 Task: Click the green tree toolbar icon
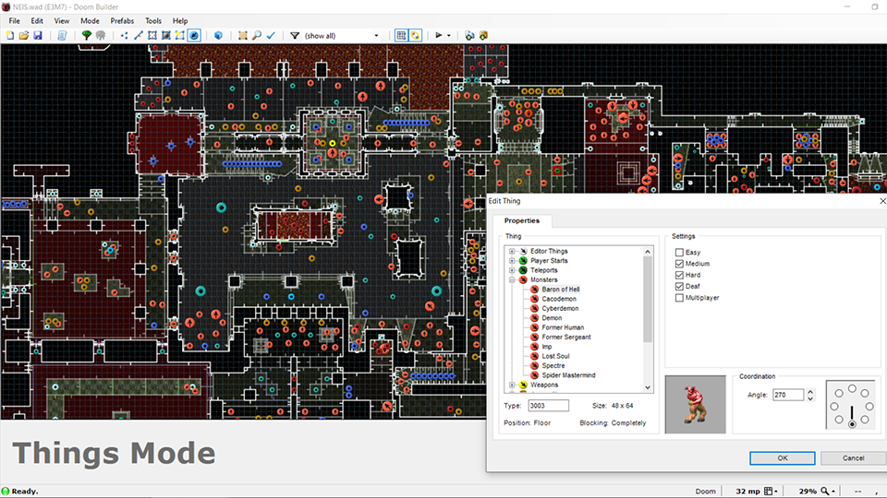coord(87,36)
